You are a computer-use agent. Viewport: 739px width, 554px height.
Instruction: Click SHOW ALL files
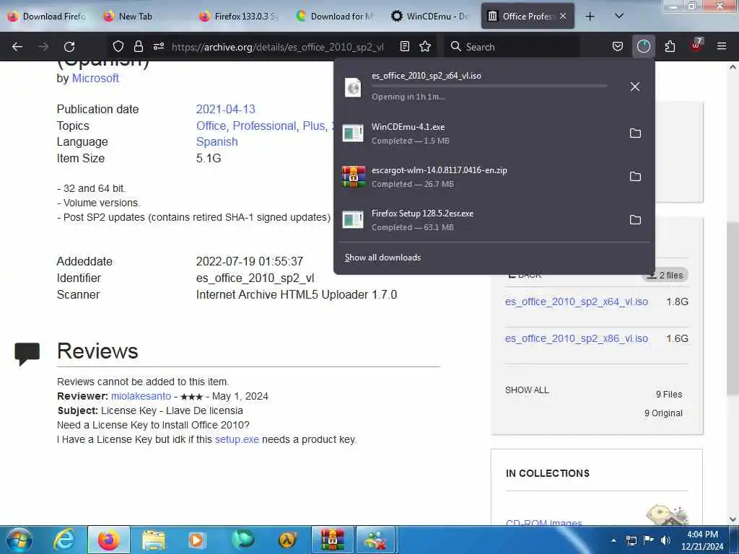527,390
